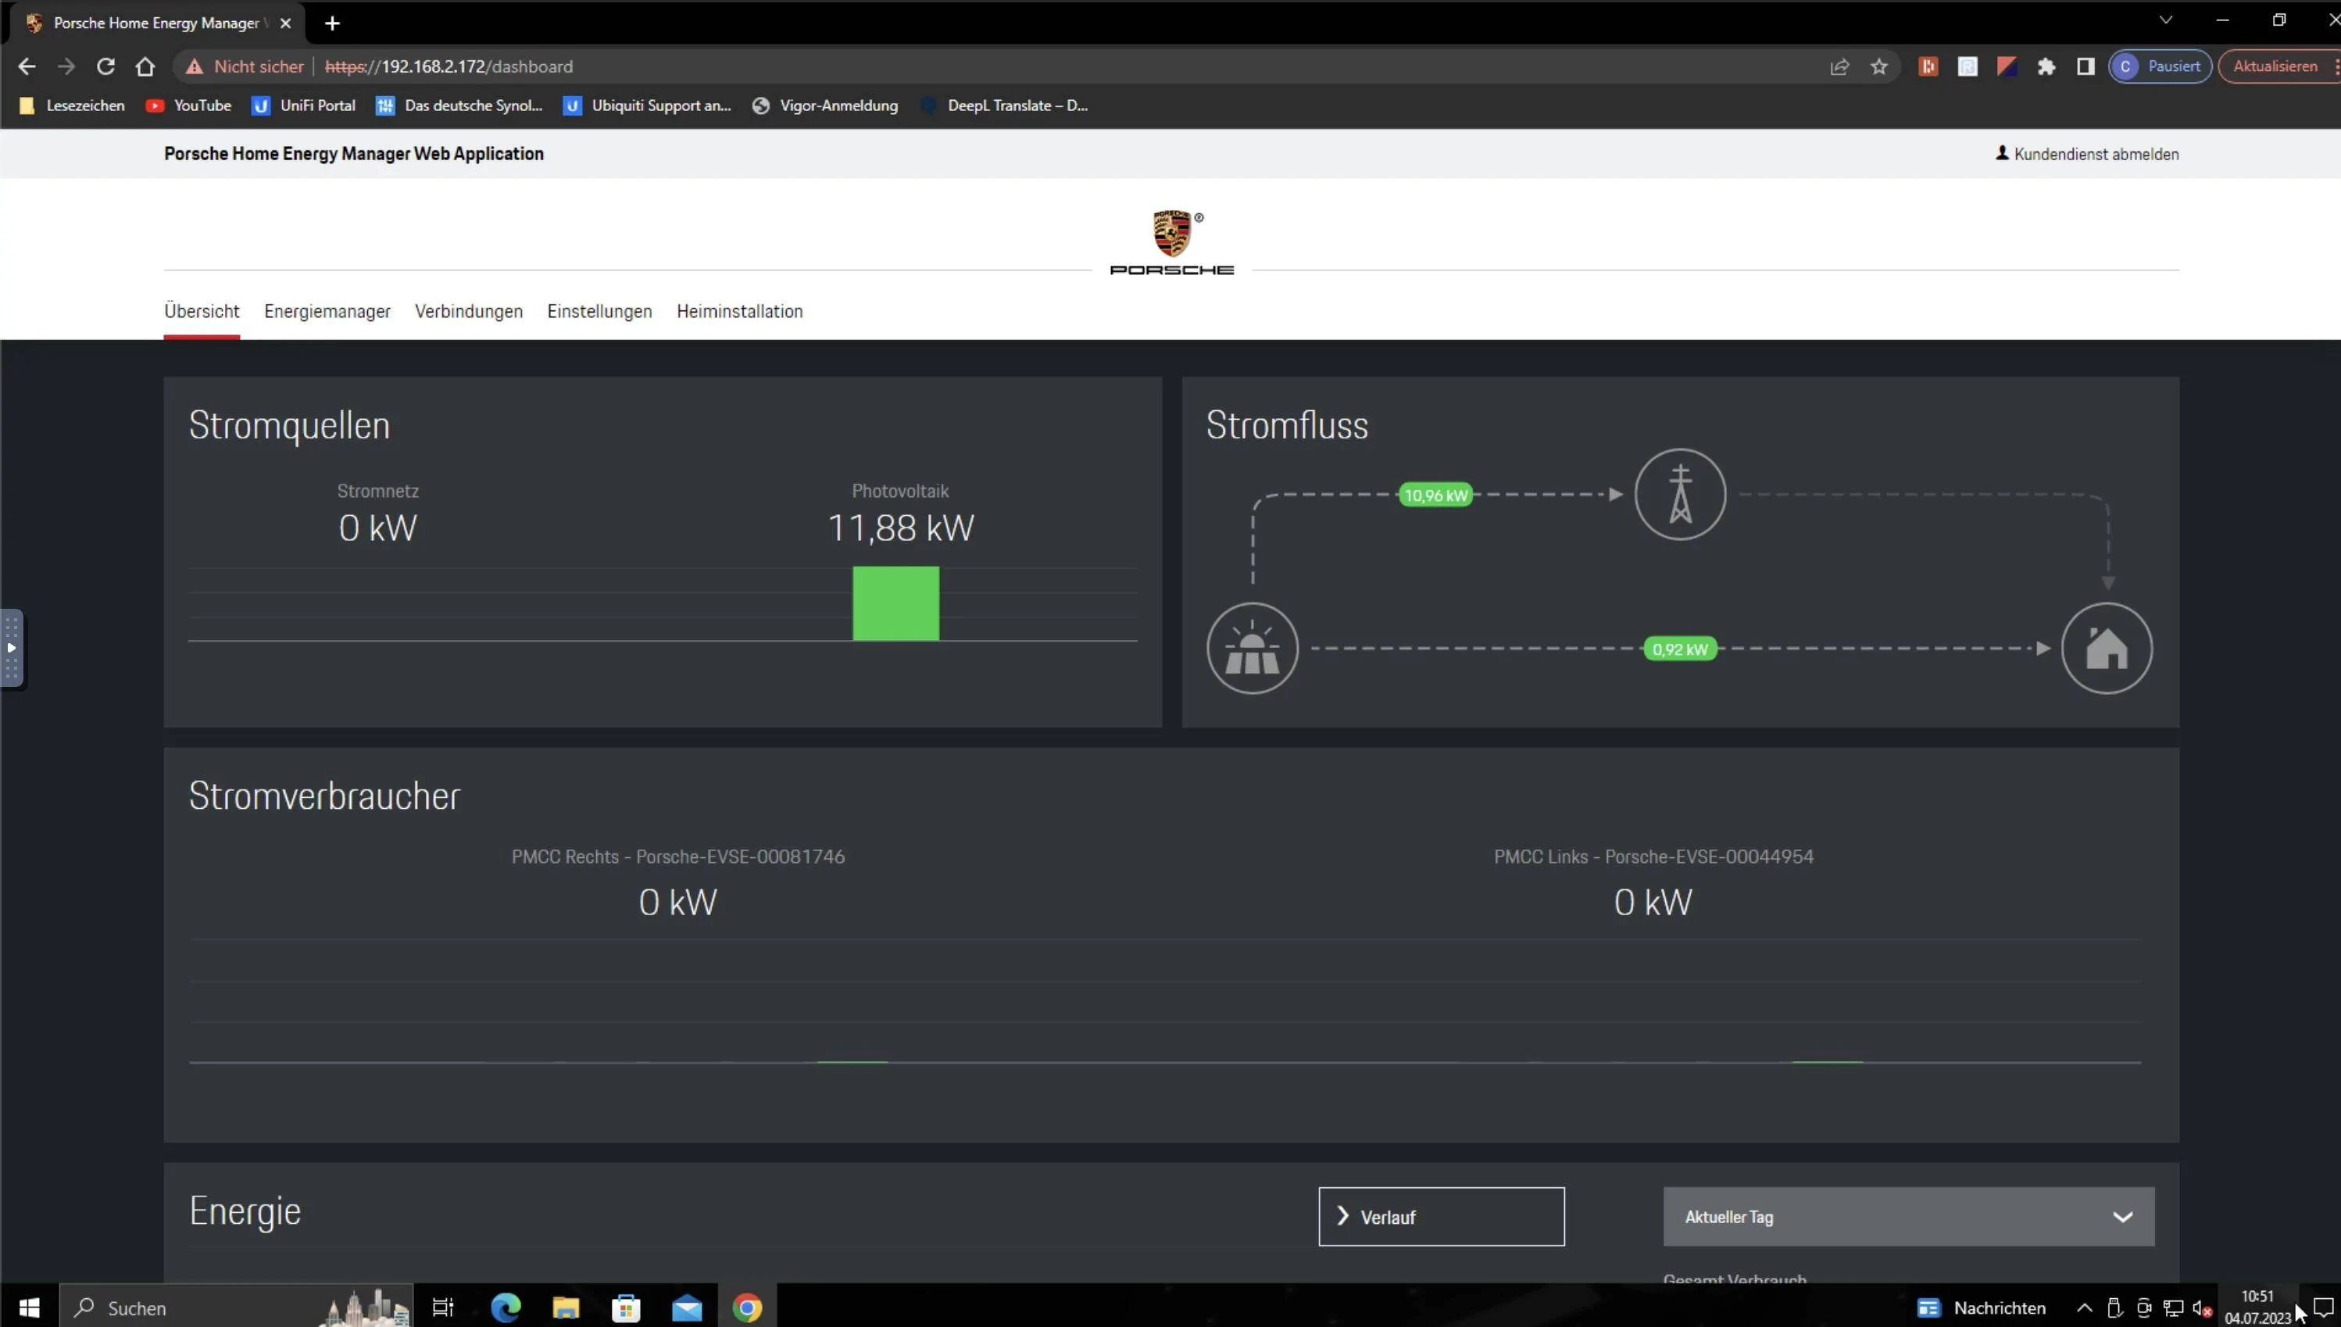Open the Das deutsche Synol... bookmark
Screen dimensions: 2341x1327
pos(460,106)
